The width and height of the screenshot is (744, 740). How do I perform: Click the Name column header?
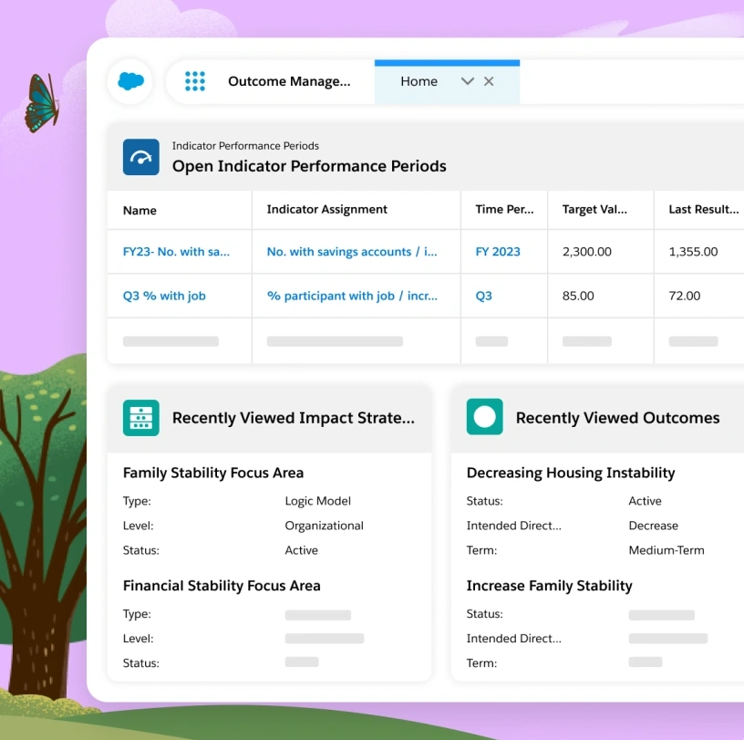tap(139, 210)
